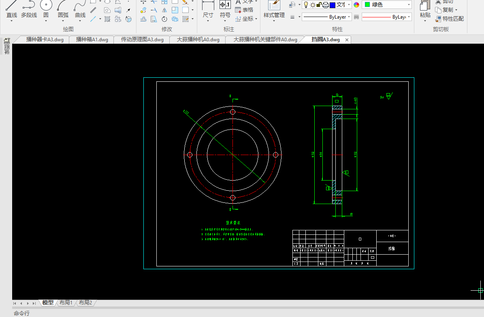Toggle layer freeze sun icon
The width and height of the screenshot is (484, 317).
click(313, 5)
